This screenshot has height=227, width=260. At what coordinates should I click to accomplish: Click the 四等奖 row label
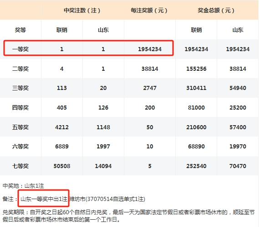tap(20, 108)
